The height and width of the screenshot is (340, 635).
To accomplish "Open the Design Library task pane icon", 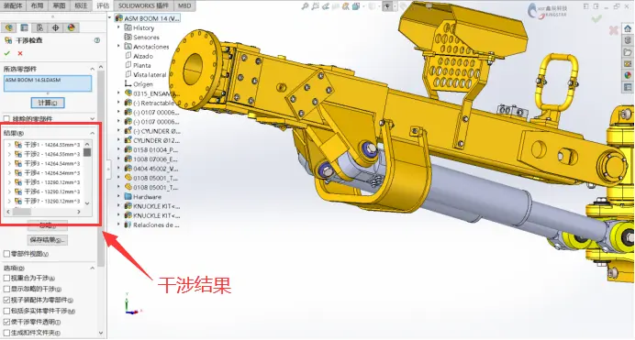I will click(x=628, y=40).
